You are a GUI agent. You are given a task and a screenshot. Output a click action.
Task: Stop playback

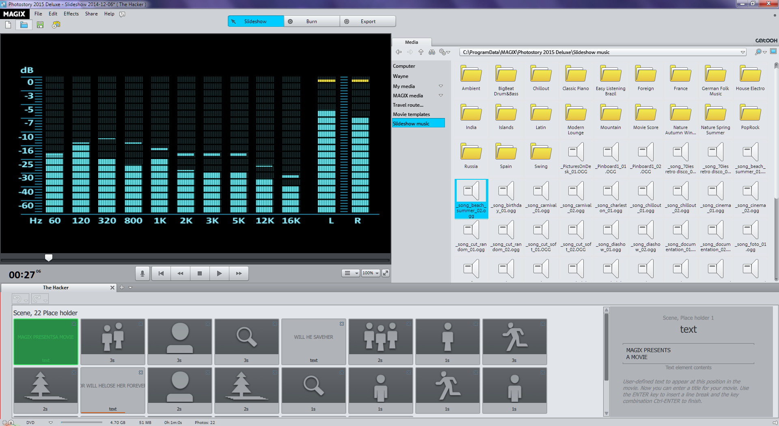point(200,273)
